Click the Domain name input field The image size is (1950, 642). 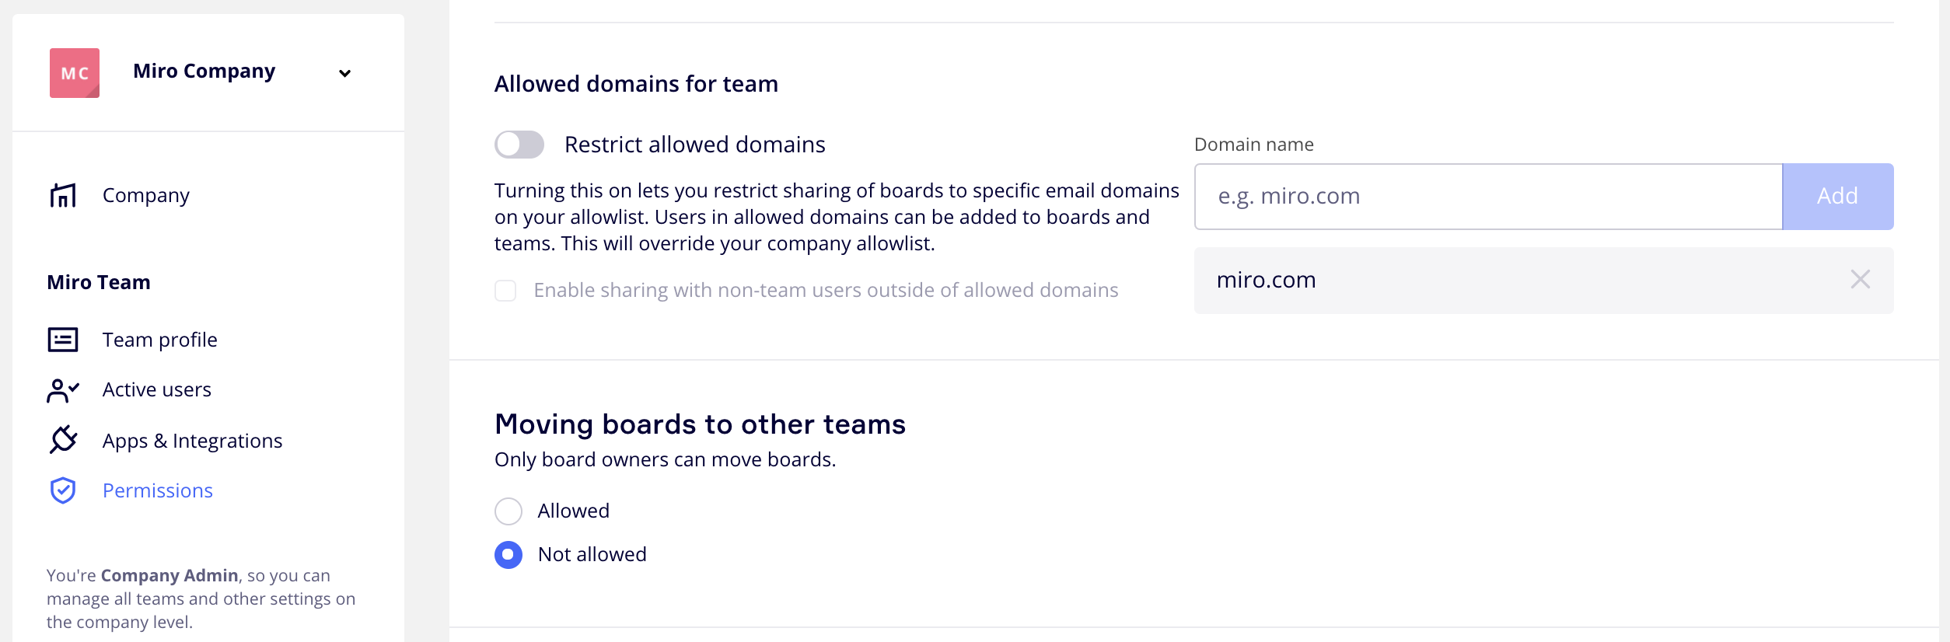click(1488, 197)
